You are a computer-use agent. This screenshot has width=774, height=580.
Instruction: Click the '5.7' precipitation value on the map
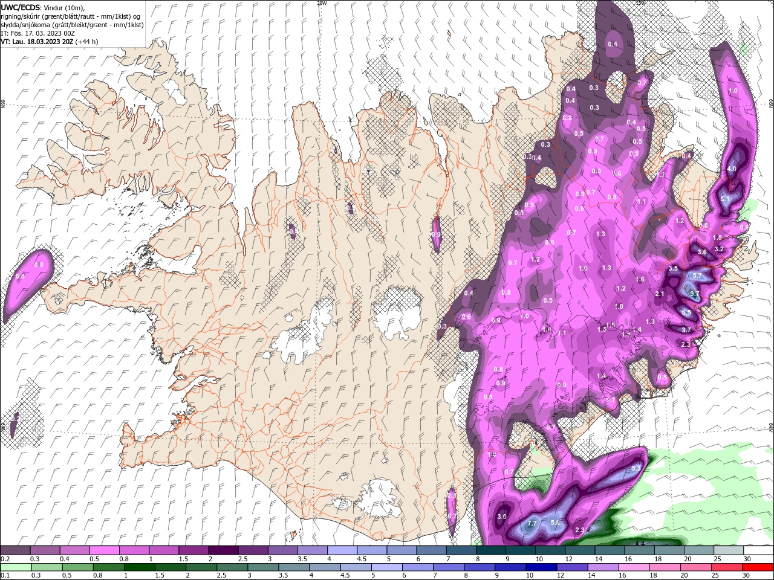(x=697, y=276)
